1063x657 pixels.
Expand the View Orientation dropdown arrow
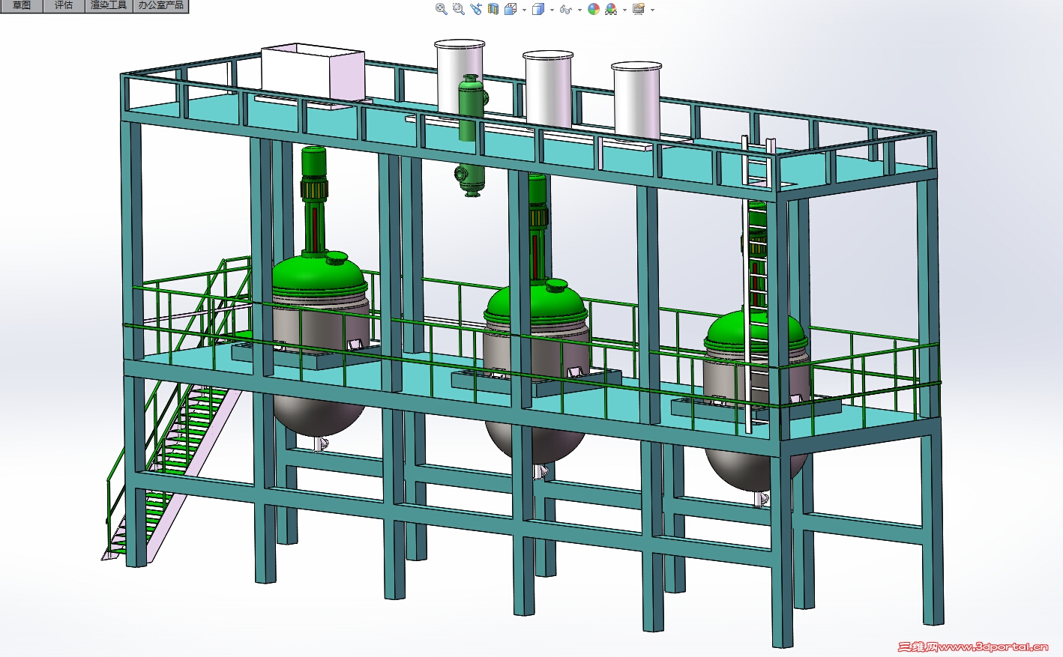pyautogui.click(x=524, y=10)
